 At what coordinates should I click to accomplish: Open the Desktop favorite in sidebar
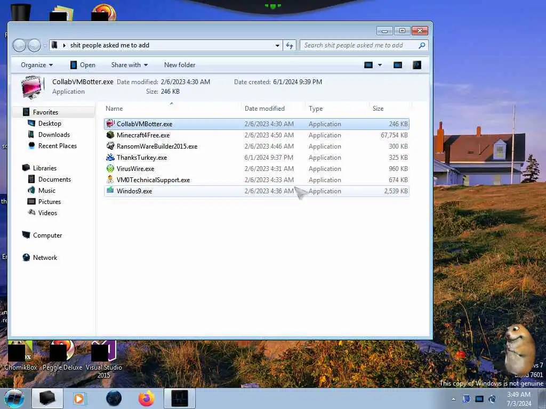click(50, 124)
